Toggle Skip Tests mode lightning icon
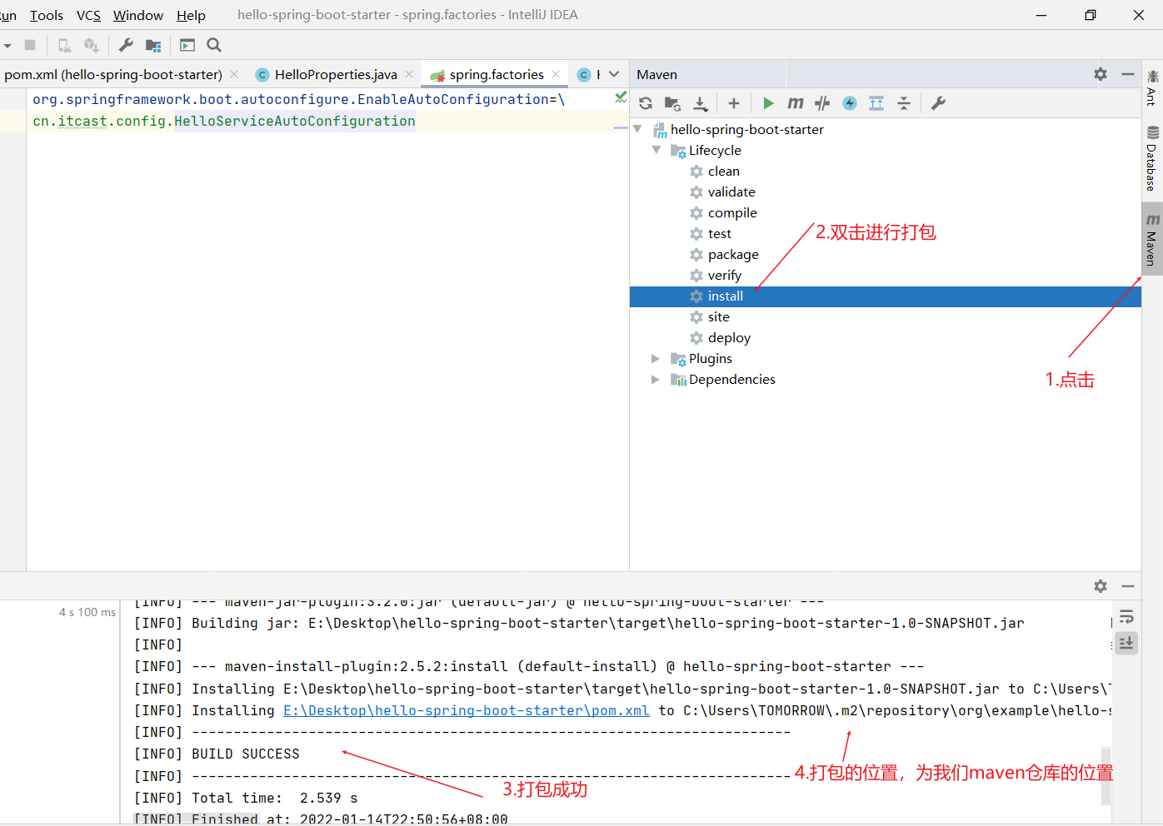1163x826 pixels. click(x=849, y=103)
